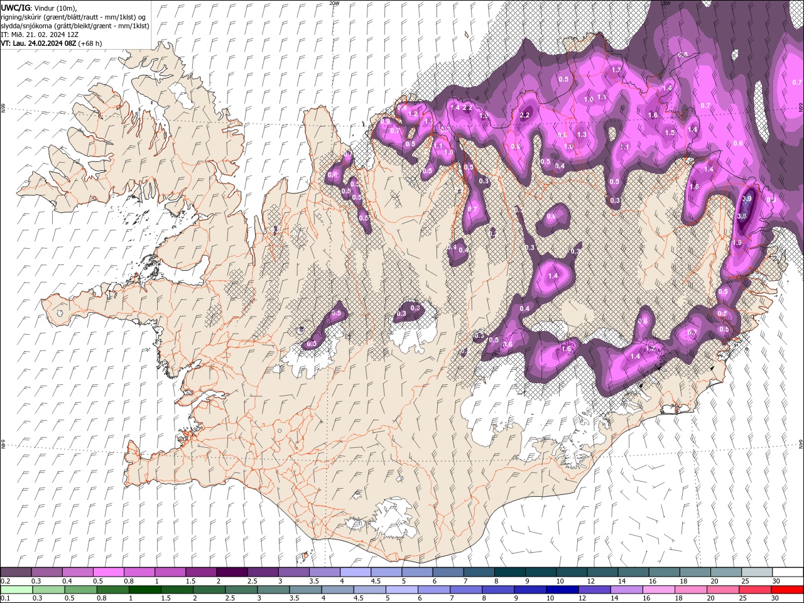Click the UWC/IG title label
This screenshot has height=603, width=804.
[x=16, y=8]
